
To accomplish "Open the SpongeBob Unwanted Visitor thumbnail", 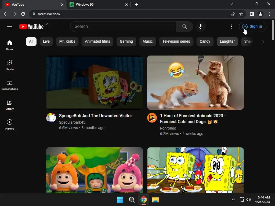I will click(95, 83).
